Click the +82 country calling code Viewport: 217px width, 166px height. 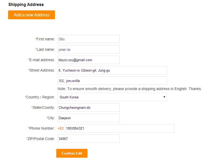60,128
